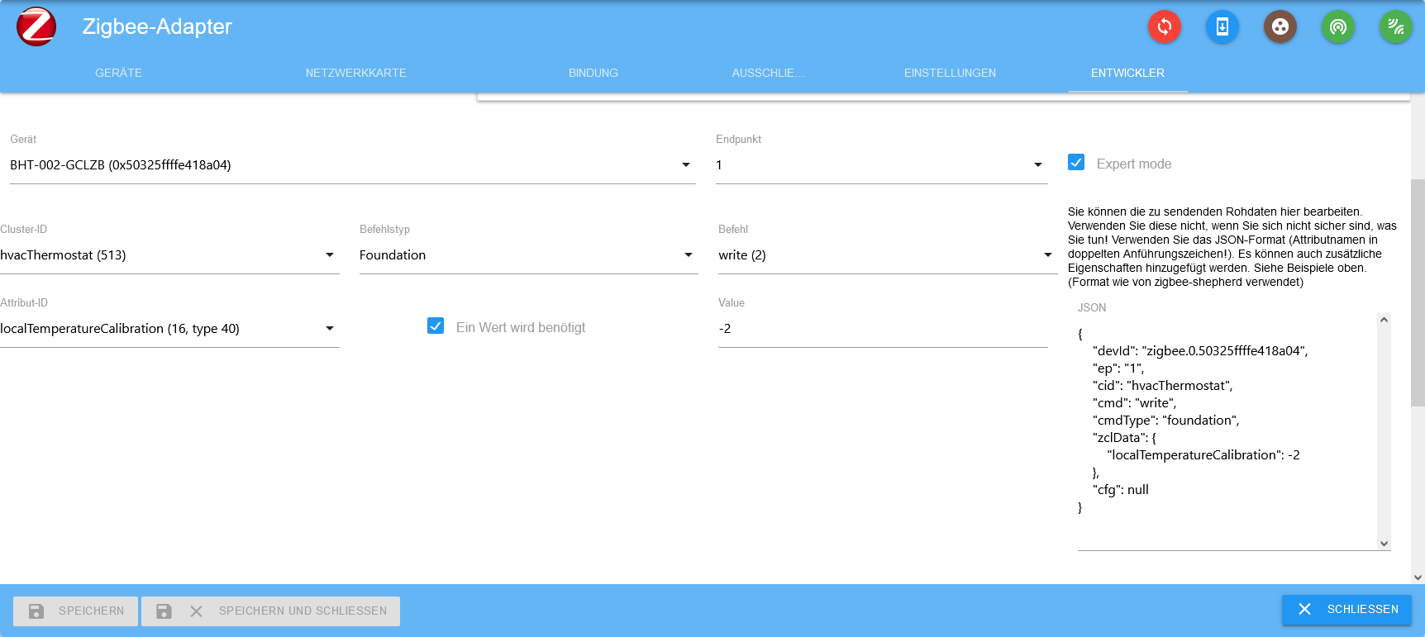The image size is (1425, 637).
Task: Expand the Befehlstyp Foundation dropdown
Action: (529, 255)
